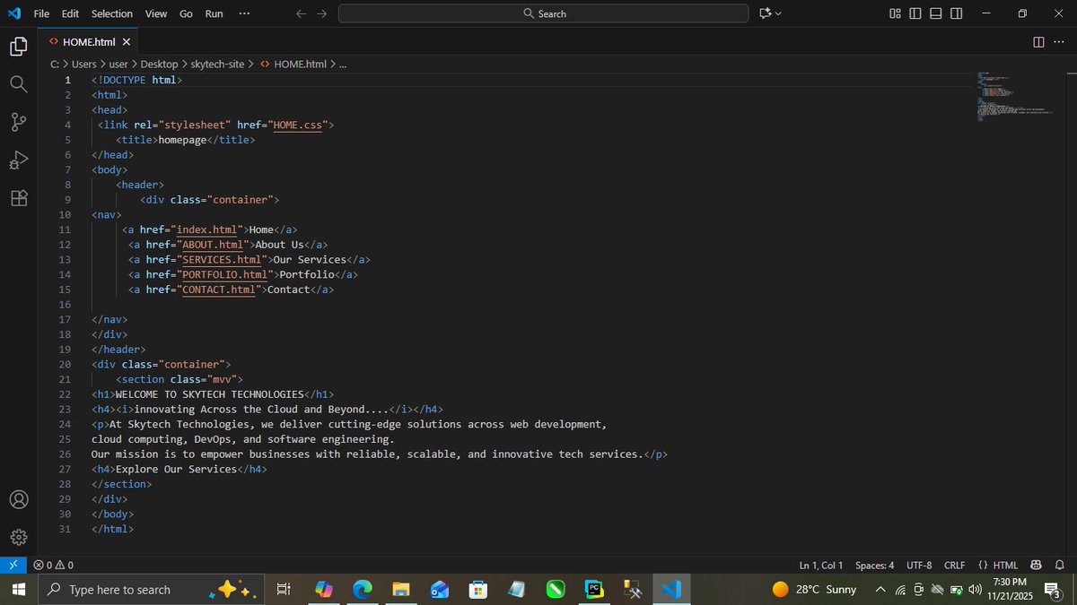The width and height of the screenshot is (1077, 605).
Task: Open the Run and Debug view
Action: [19, 160]
